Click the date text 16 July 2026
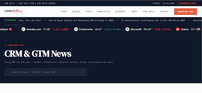The image size is (202, 93). [168, 3]
